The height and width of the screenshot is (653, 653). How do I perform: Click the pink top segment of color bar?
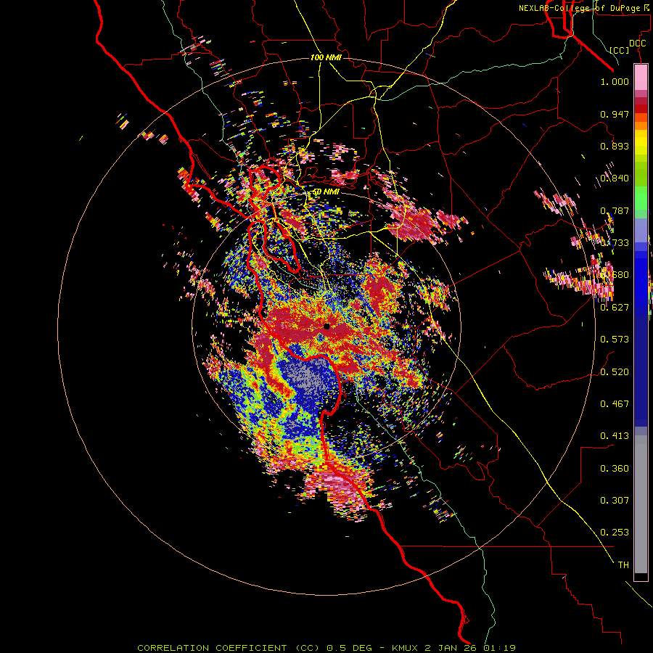point(641,78)
